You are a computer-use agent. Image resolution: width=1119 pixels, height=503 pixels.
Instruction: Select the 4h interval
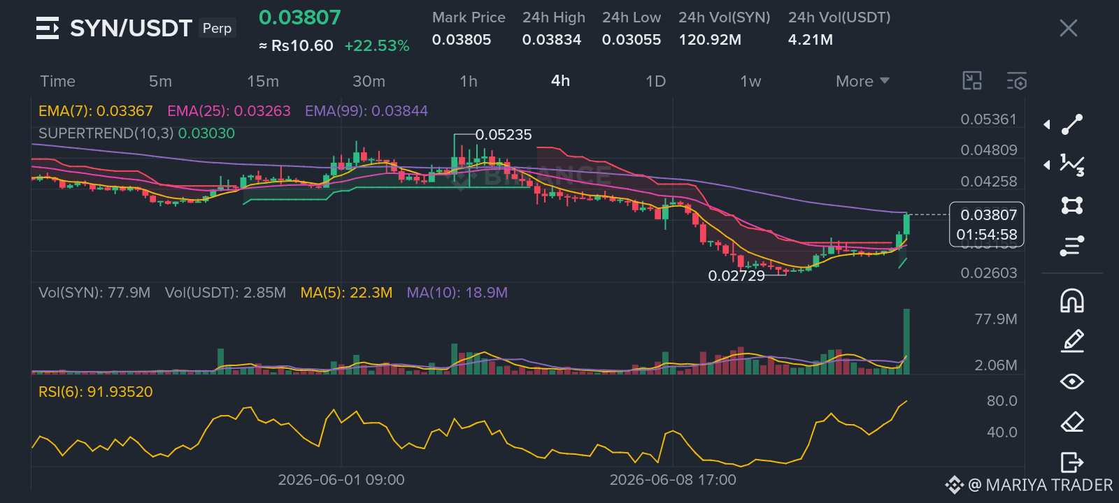coord(560,80)
